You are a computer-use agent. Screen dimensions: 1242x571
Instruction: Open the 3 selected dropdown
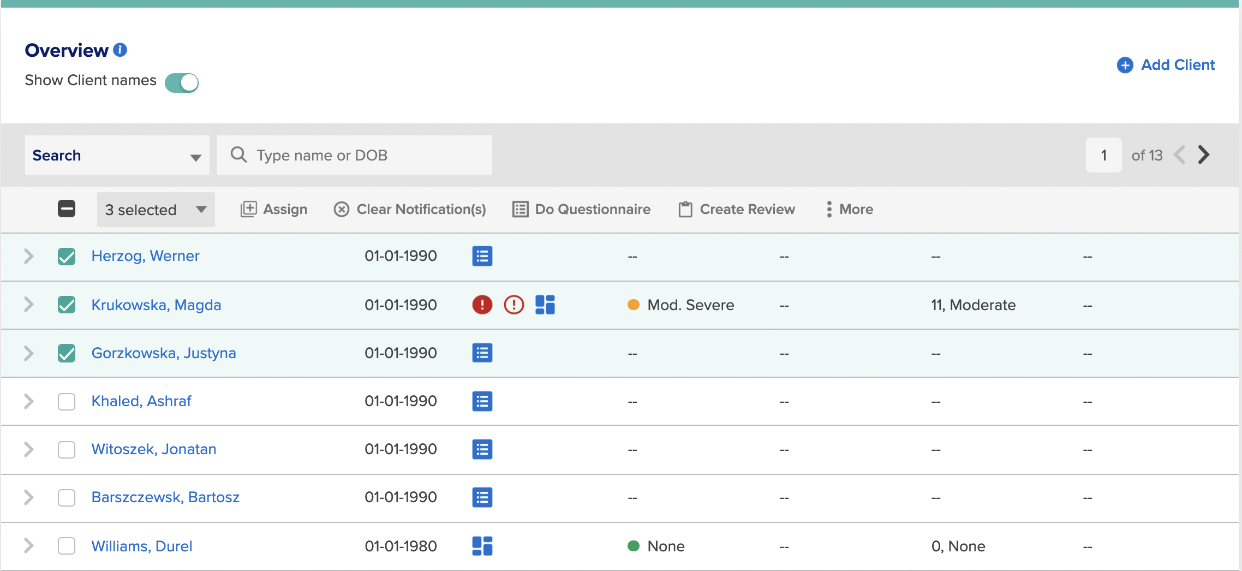(x=156, y=210)
